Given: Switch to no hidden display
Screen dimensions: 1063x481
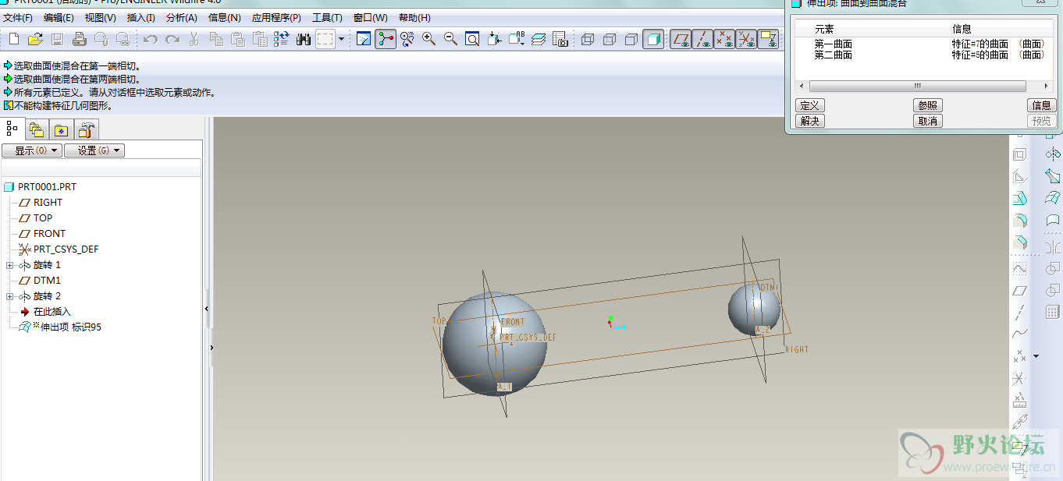Looking at the screenshot, I should [x=631, y=39].
